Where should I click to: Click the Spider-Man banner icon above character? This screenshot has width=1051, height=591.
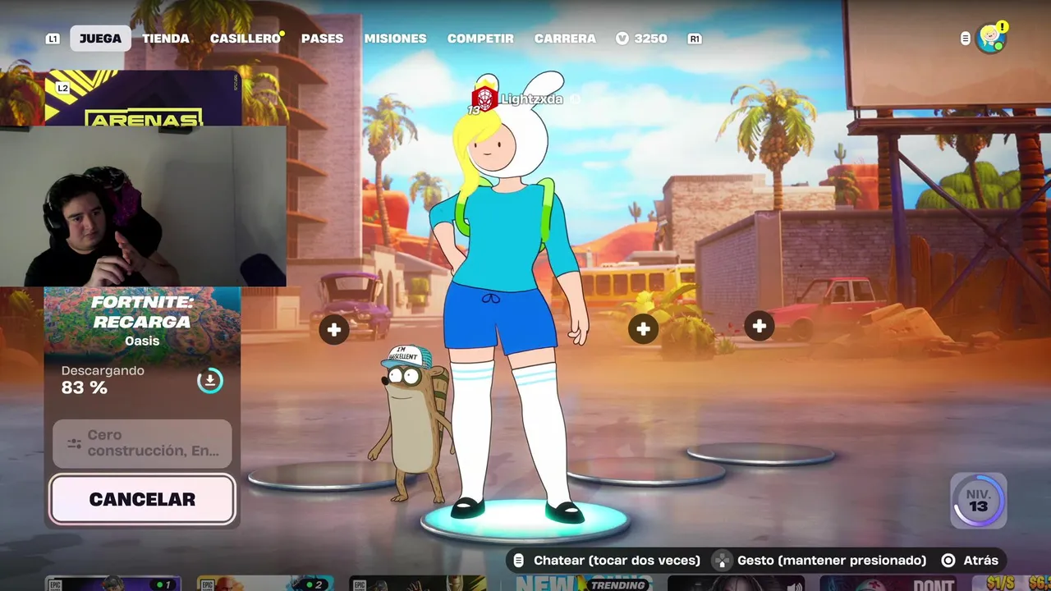click(x=484, y=98)
